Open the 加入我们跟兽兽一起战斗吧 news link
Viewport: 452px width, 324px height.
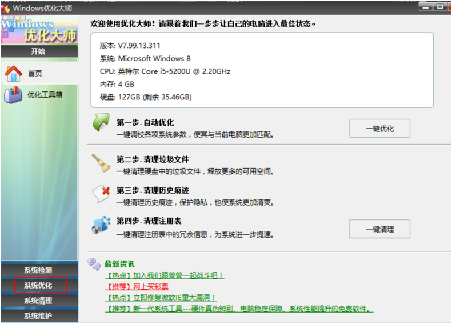coord(165,275)
